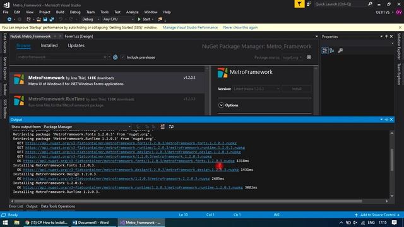
Task: Expand the Options section
Action: click(x=221, y=105)
